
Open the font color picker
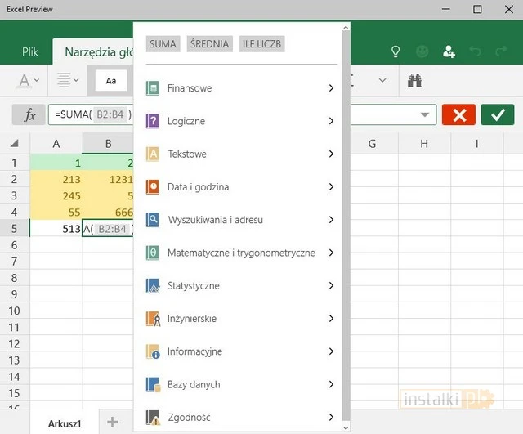[29, 80]
